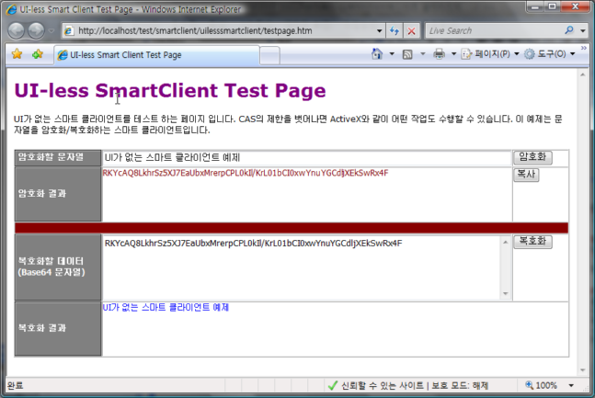The height and width of the screenshot is (398, 595).
Task: Click the Stop loading red X icon
Action: [411, 31]
